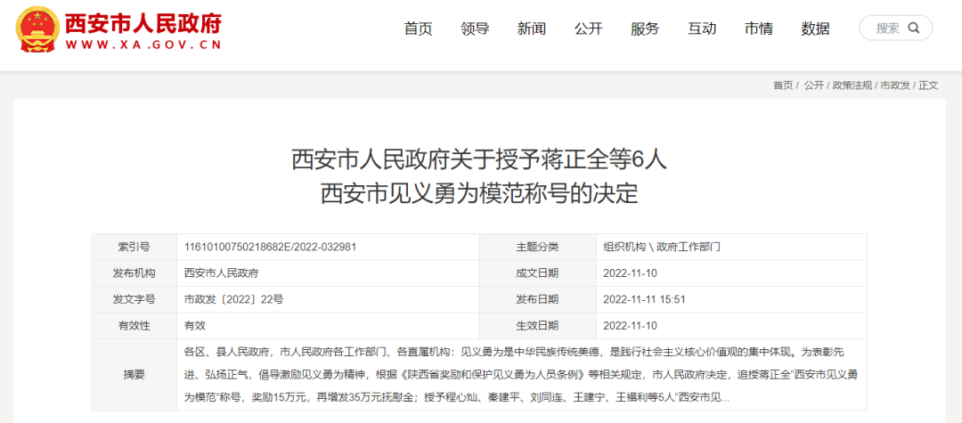This screenshot has height=423, width=962.
Task: Click the document title heading
Action: 480,176
